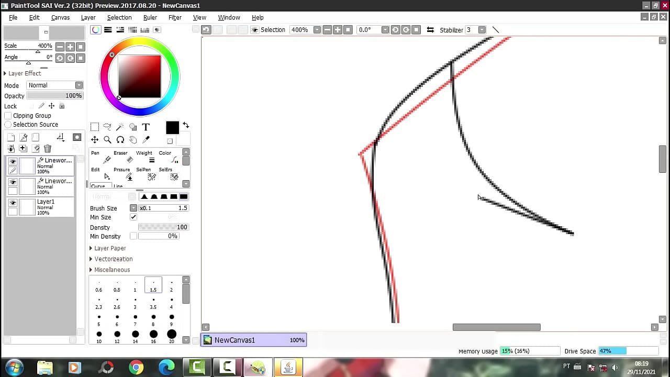Screen dimensions: 670x377
Task: Open the Filter menu
Action: 175,17
